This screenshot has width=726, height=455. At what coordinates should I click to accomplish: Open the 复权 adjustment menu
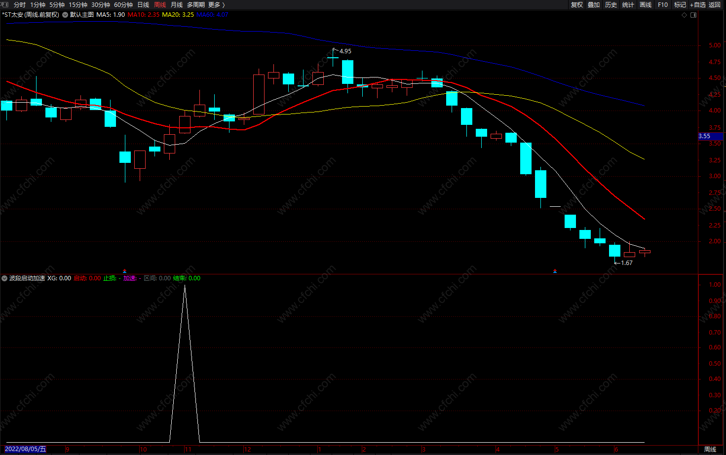point(576,4)
